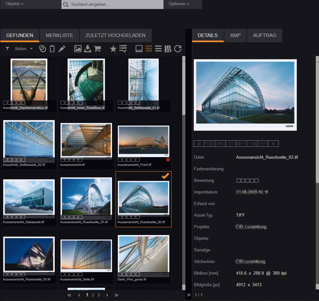This screenshot has height=301, width=319.
Task: Set first rating box of Aussenansicht_Gebaeude.tif
Action: (5, 217)
